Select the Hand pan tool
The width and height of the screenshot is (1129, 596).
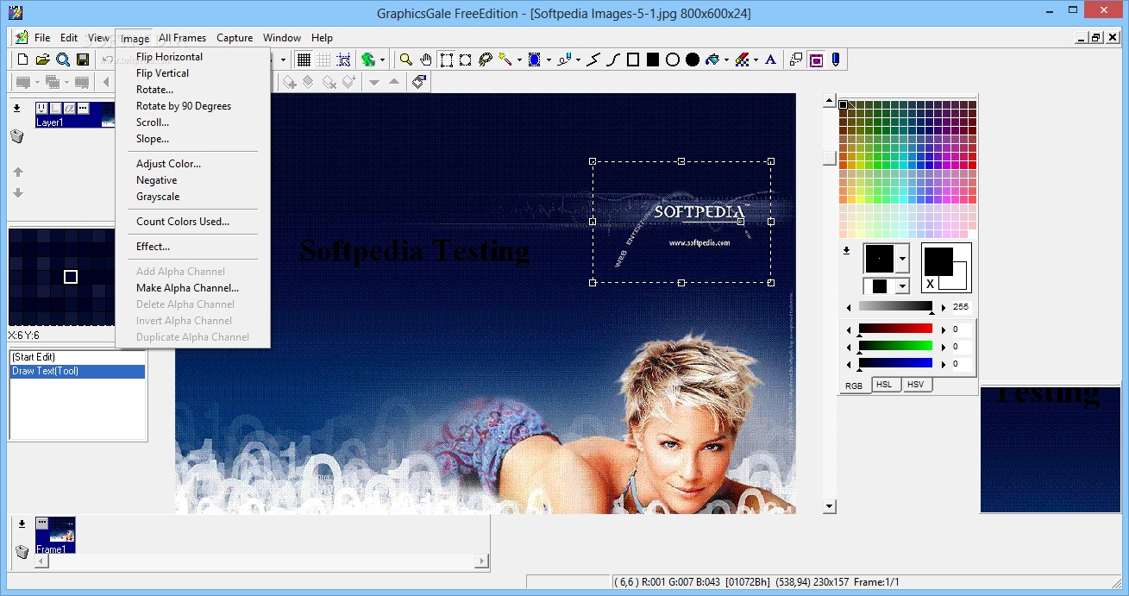click(x=426, y=60)
